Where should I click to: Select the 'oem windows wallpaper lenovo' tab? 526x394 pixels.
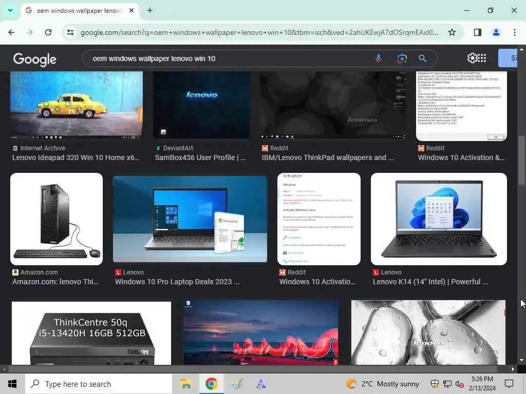tap(80, 11)
